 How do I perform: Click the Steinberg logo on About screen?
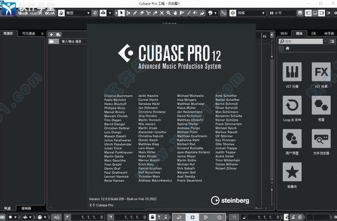click(230, 200)
